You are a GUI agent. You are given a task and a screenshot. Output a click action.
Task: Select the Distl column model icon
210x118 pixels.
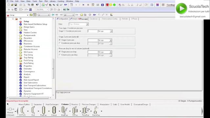pyautogui.click(x=33, y=110)
